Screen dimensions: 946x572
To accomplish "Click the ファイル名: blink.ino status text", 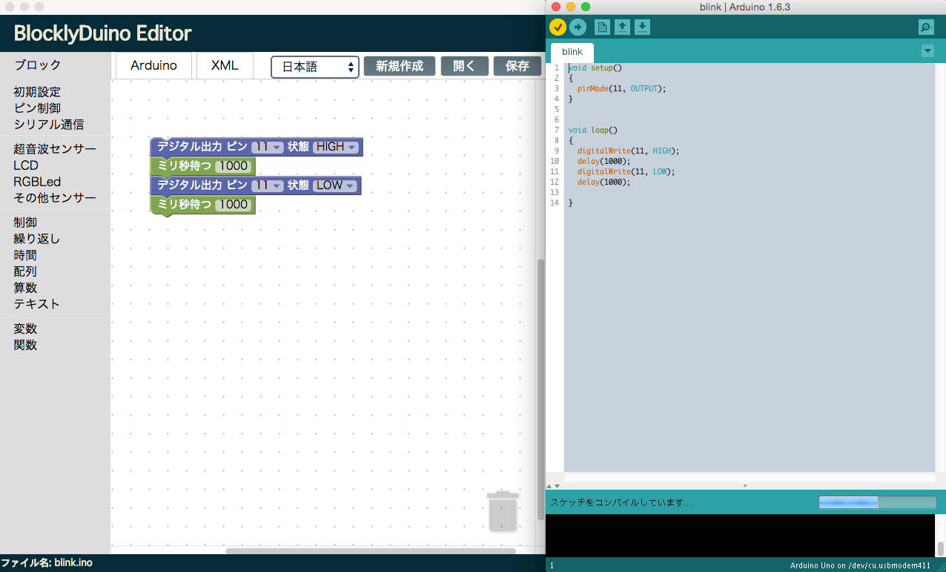I will click(x=47, y=563).
